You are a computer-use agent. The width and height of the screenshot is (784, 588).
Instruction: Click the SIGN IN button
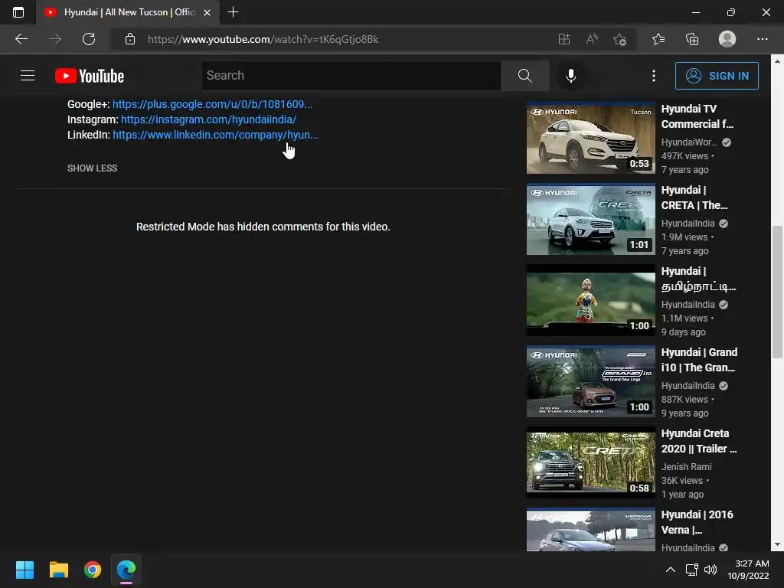717,76
